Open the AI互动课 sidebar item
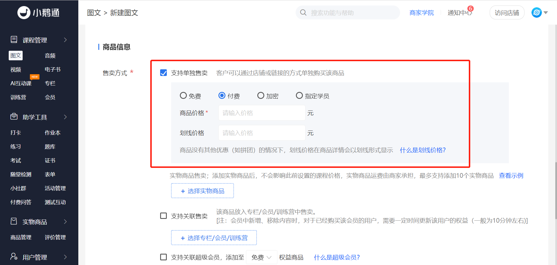The width and height of the screenshot is (557, 265). pos(21,83)
